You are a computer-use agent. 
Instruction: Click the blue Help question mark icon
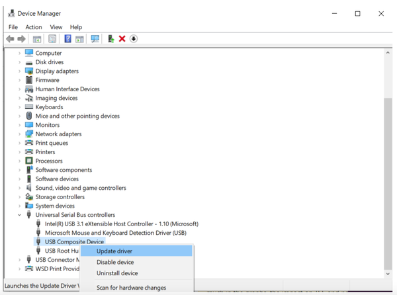click(67, 39)
